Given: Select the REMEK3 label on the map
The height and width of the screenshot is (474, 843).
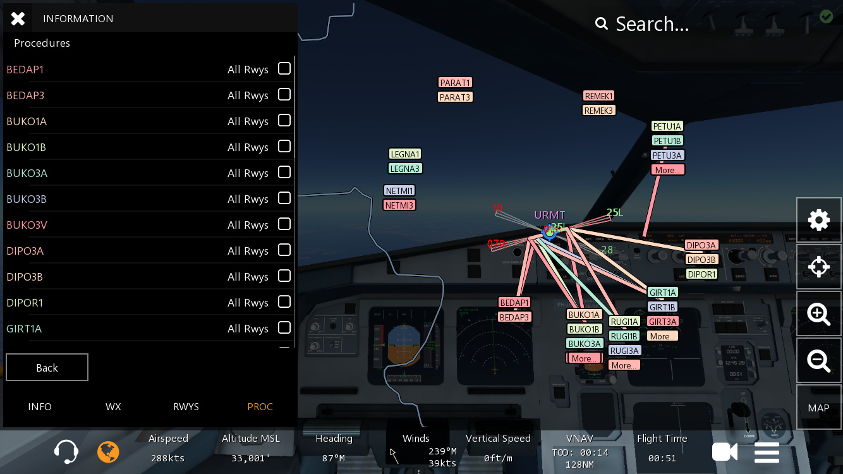Looking at the screenshot, I should click(x=599, y=111).
